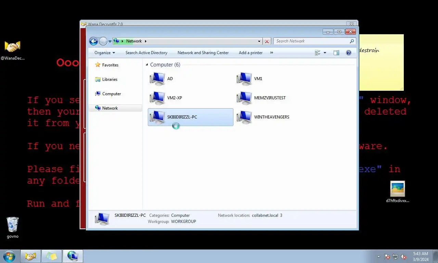Click the Network breadcrumb in address bar
The height and width of the screenshot is (263, 438).
(x=134, y=41)
